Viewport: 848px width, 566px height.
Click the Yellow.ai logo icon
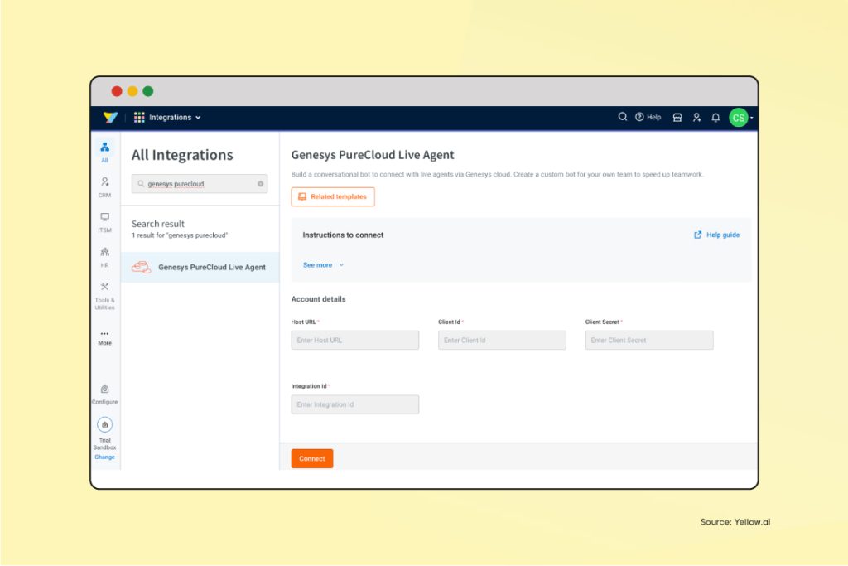click(x=110, y=118)
